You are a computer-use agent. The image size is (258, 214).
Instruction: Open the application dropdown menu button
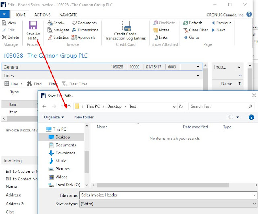tap(4, 15)
